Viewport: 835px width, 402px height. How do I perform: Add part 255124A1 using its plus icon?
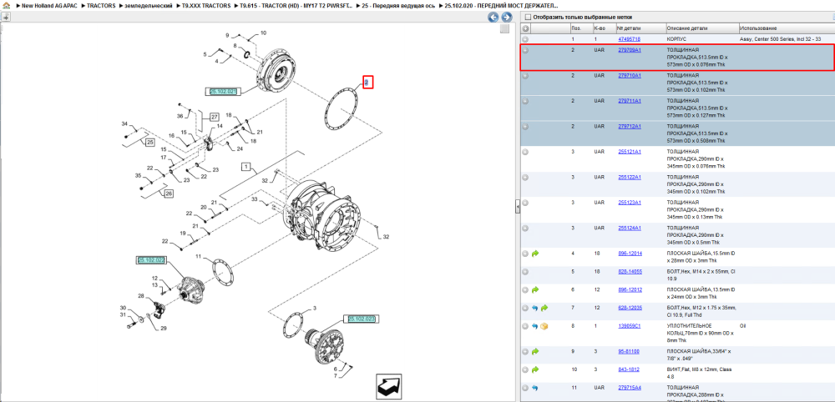pyautogui.click(x=525, y=229)
